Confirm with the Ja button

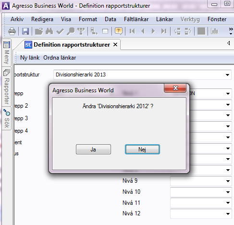93,150
